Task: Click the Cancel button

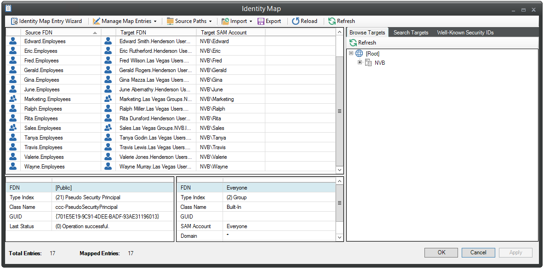Action: [478, 252]
